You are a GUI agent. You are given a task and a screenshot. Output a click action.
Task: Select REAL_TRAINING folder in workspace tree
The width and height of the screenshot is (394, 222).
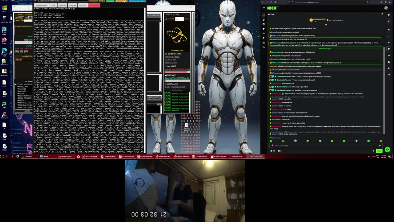[x=25, y=98]
